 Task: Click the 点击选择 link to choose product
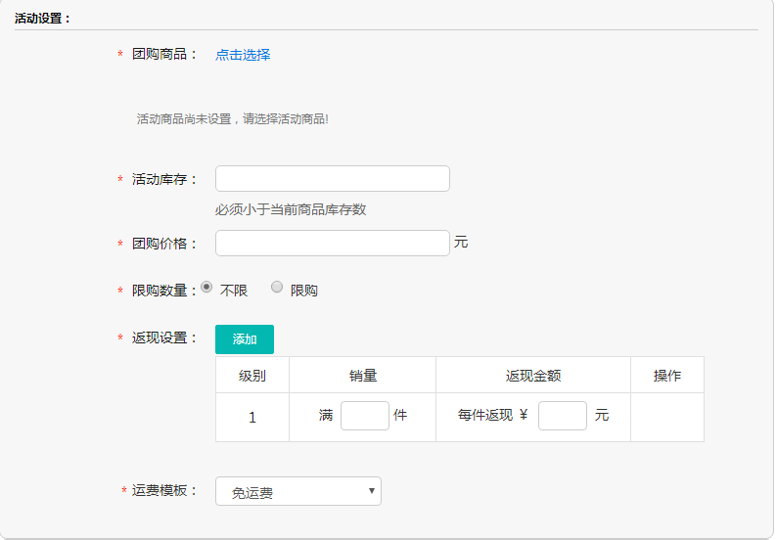click(243, 55)
